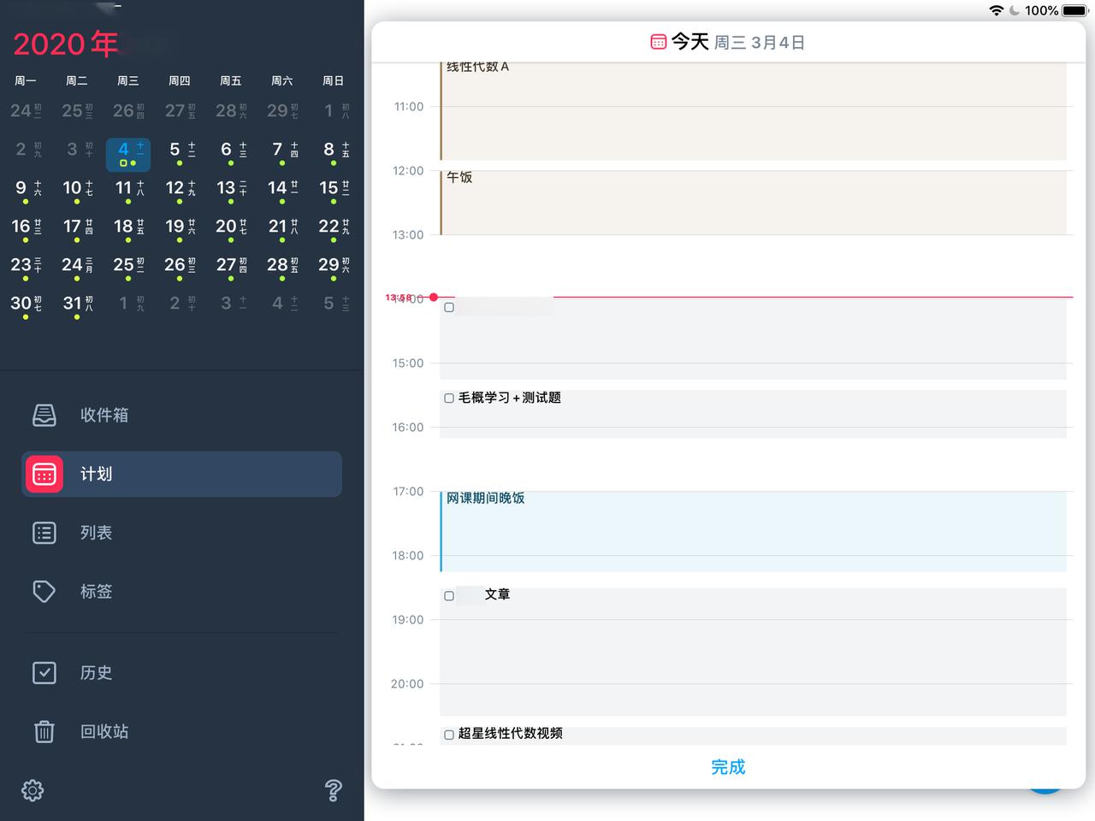The image size is (1095, 821).
Task: Select March 4 in calendar
Action: (128, 153)
